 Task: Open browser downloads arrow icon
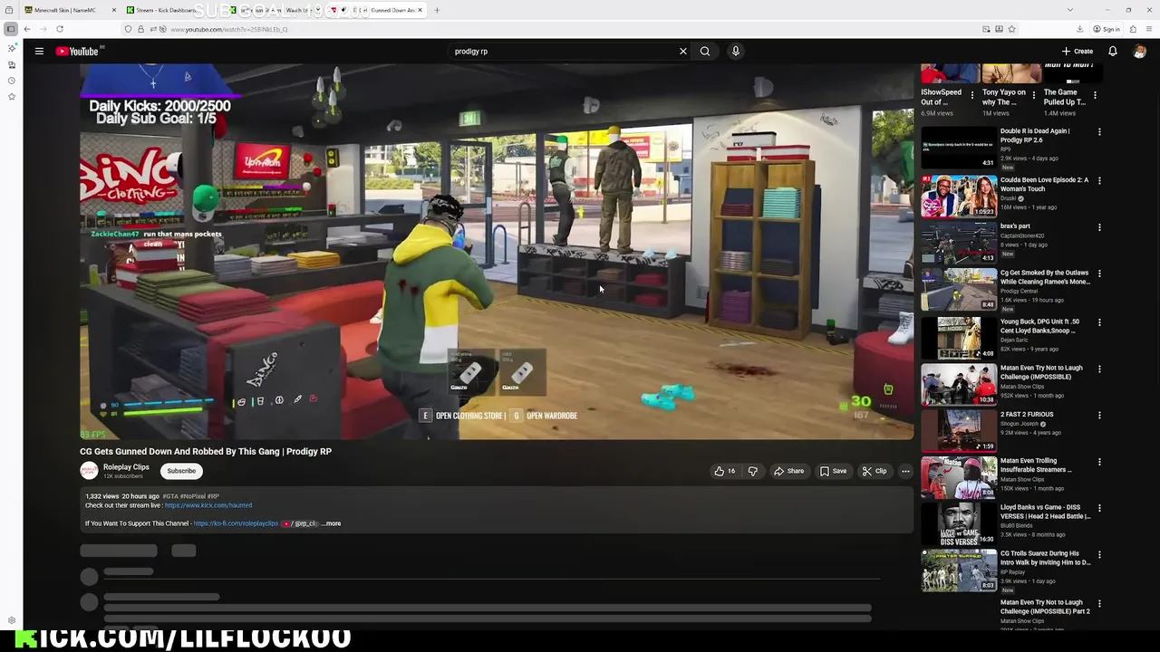[x=1080, y=29]
